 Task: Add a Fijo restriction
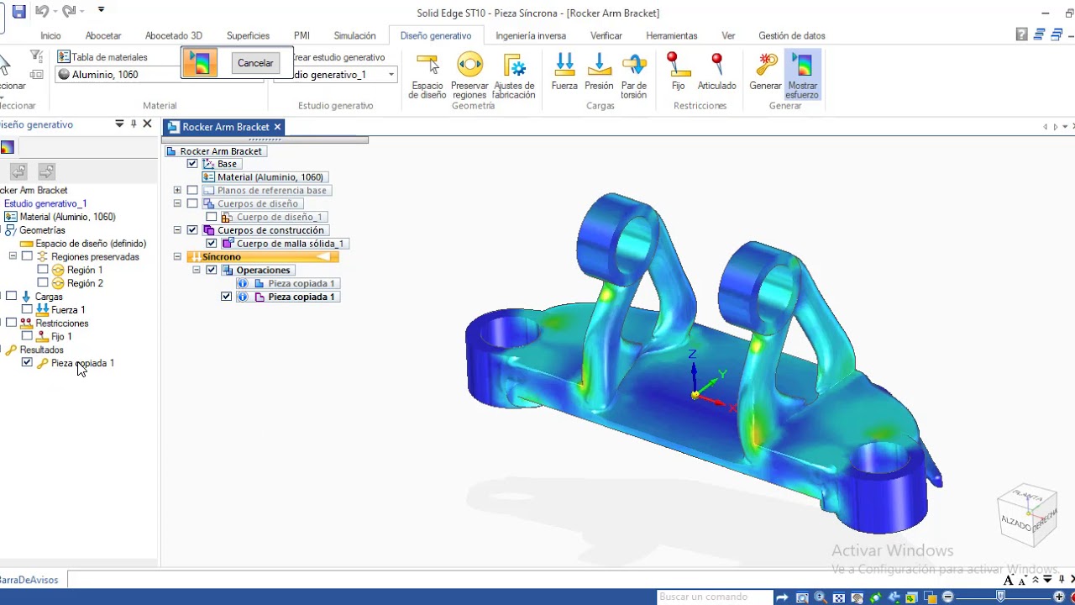tap(678, 72)
